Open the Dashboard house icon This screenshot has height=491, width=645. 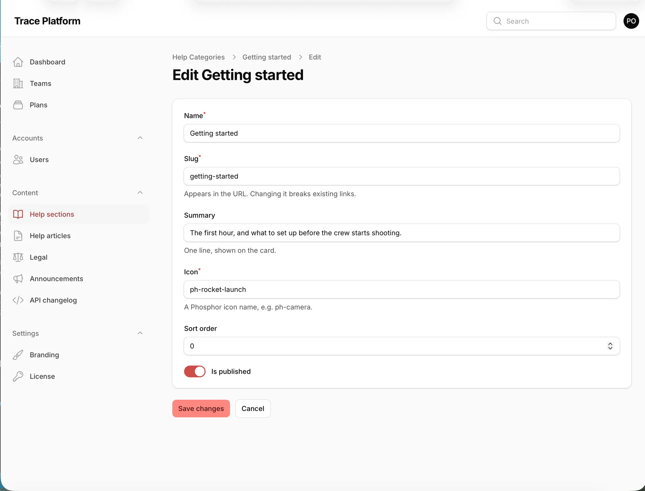[x=18, y=62]
